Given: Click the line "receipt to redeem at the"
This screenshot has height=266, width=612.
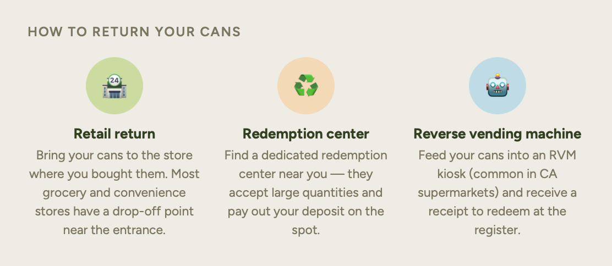Looking at the screenshot, I should coord(498,212).
